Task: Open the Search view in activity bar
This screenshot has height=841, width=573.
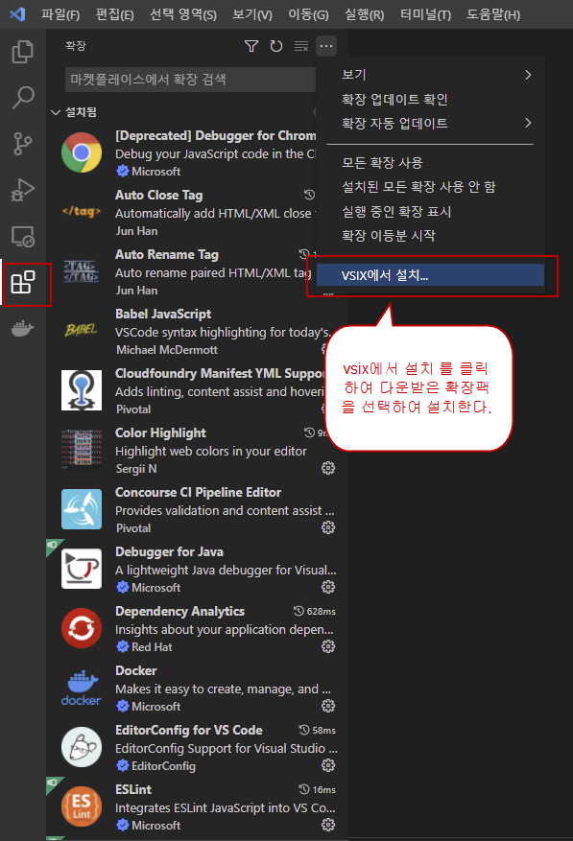Action: tap(22, 98)
